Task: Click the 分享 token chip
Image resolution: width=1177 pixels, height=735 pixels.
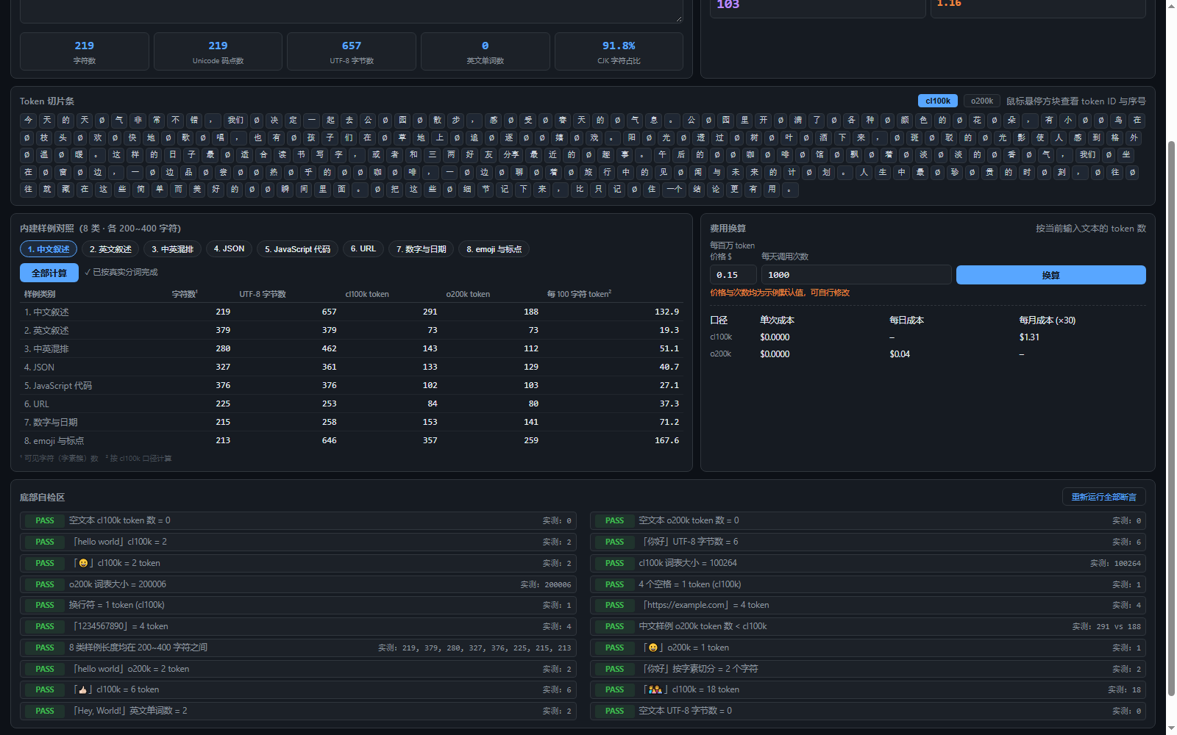Action: pos(511,155)
